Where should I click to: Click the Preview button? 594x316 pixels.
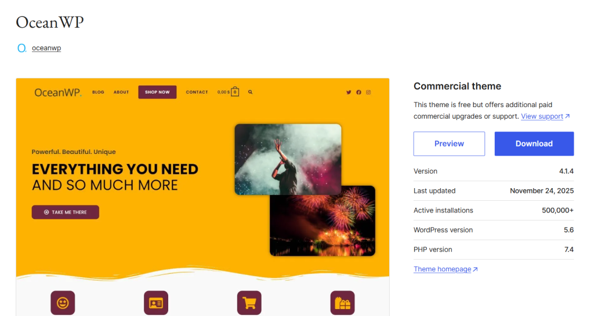tap(449, 144)
